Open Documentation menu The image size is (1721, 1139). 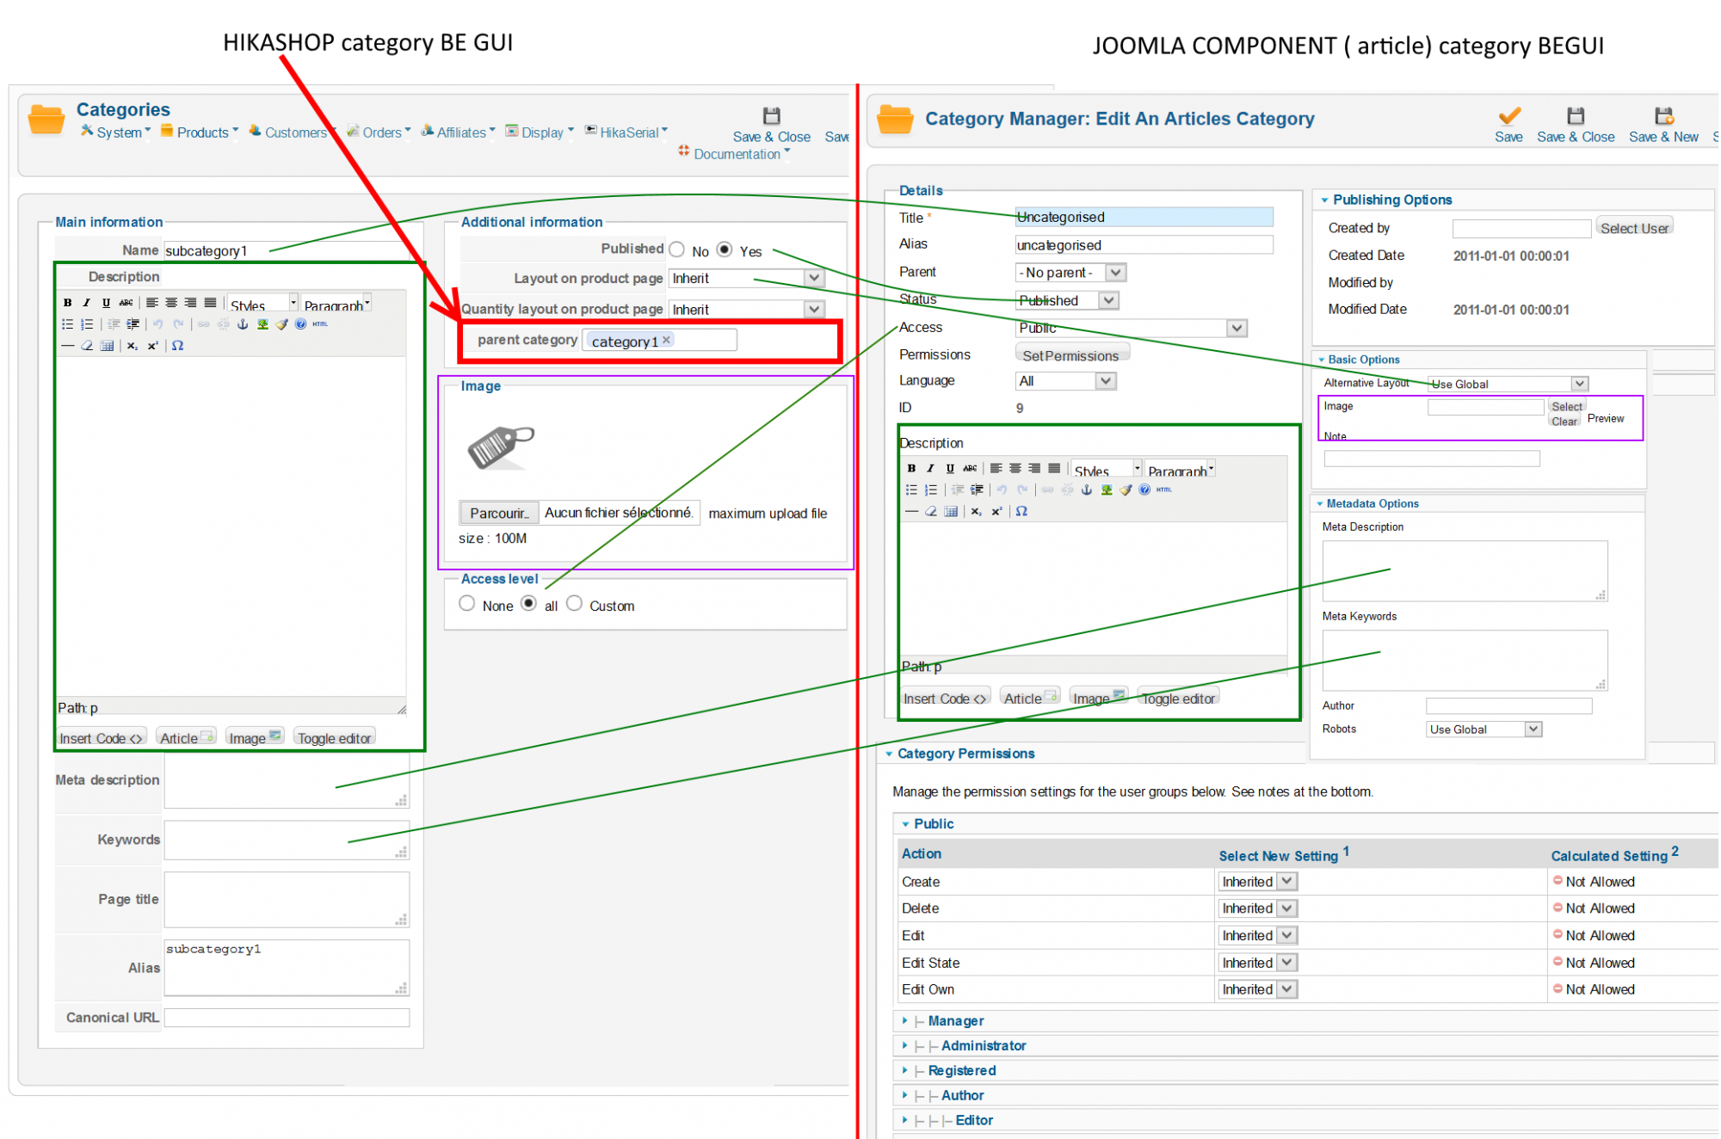pyautogui.click(x=734, y=154)
